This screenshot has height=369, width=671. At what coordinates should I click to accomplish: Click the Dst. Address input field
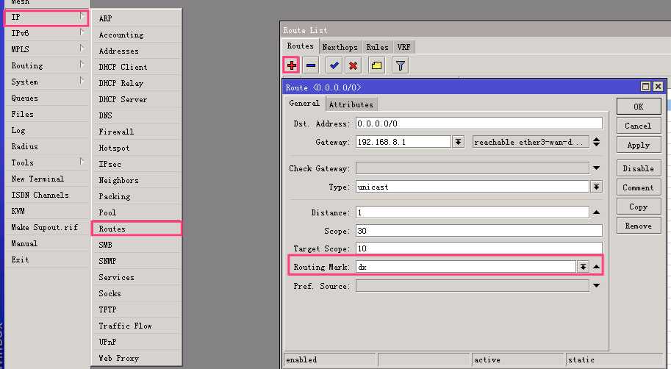coord(479,123)
